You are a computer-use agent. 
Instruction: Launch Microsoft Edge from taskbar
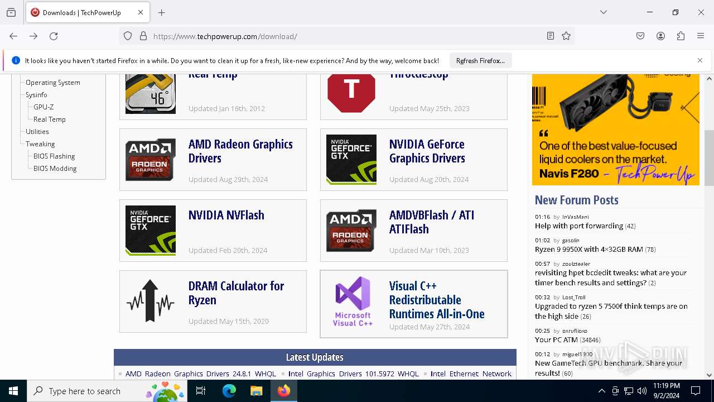click(229, 391)
